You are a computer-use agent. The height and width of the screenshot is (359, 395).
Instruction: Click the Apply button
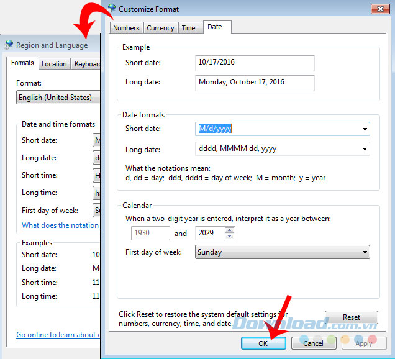(364, 343)
